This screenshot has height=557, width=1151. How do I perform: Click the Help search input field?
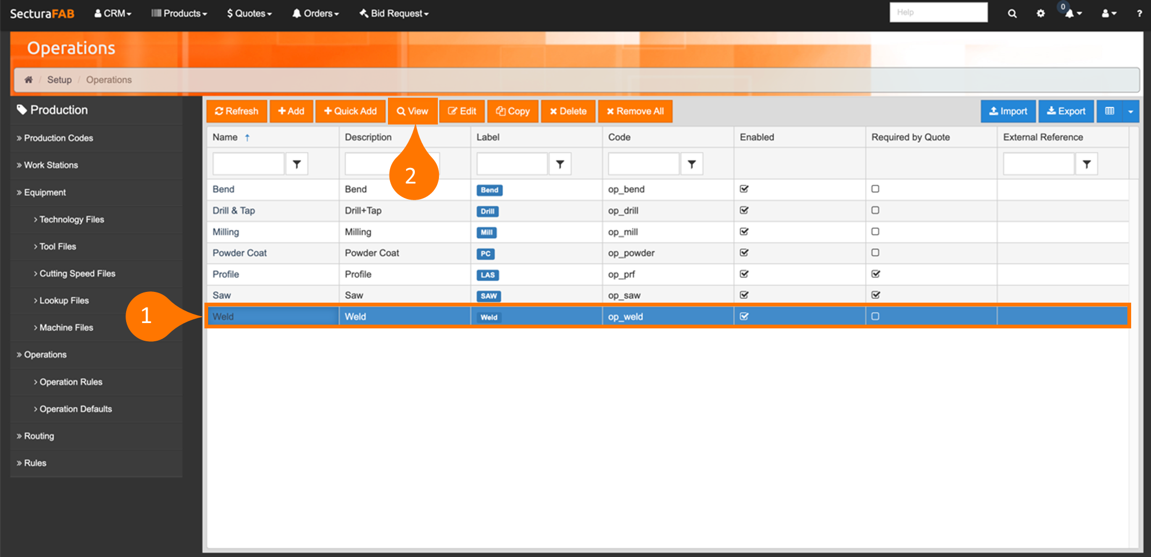click(938, 12)
